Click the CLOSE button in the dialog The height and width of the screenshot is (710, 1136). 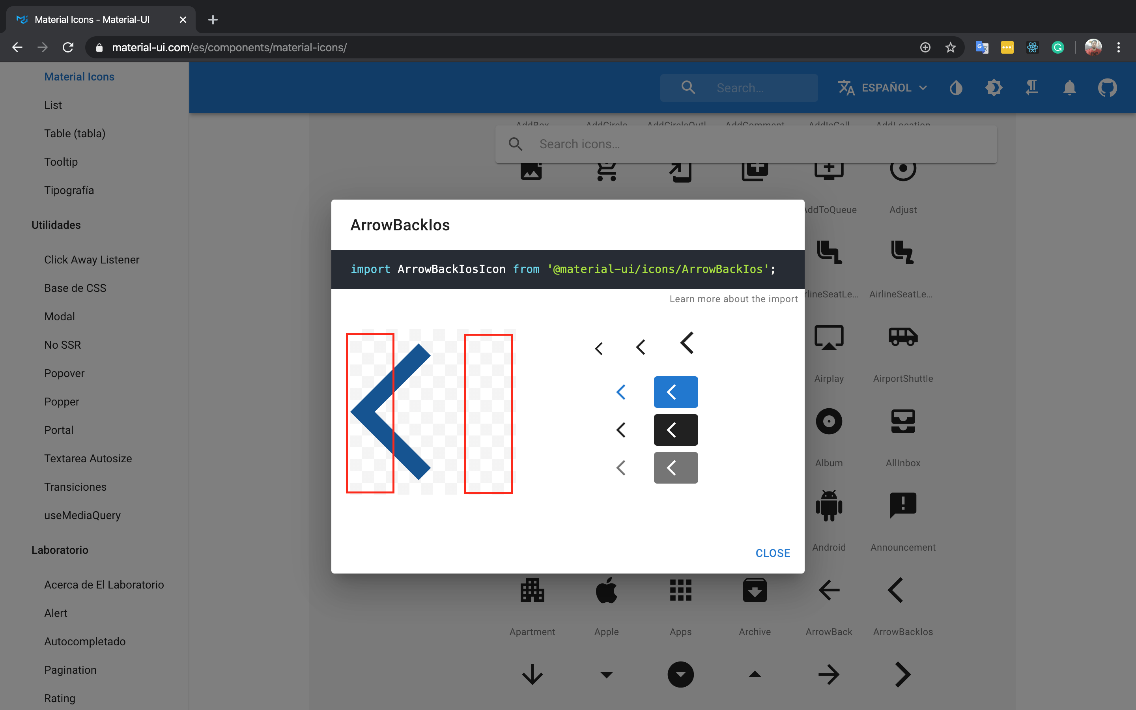772,553
